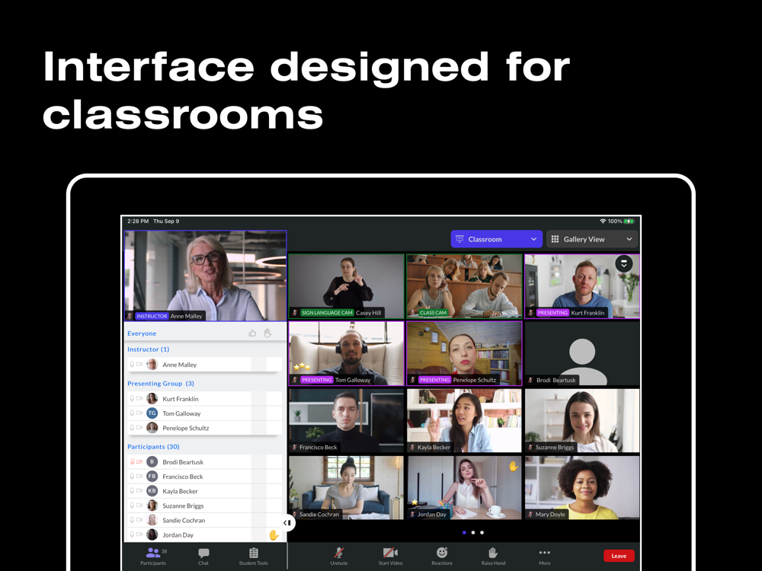Select Jordan Day video tile
762x571 pixels.
464,487
